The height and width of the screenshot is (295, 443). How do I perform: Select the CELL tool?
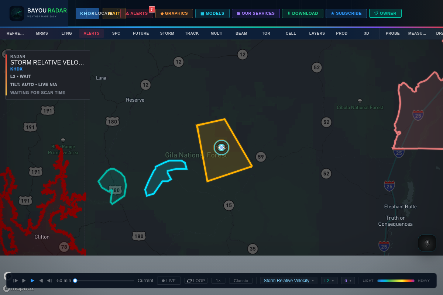point(291,33)
